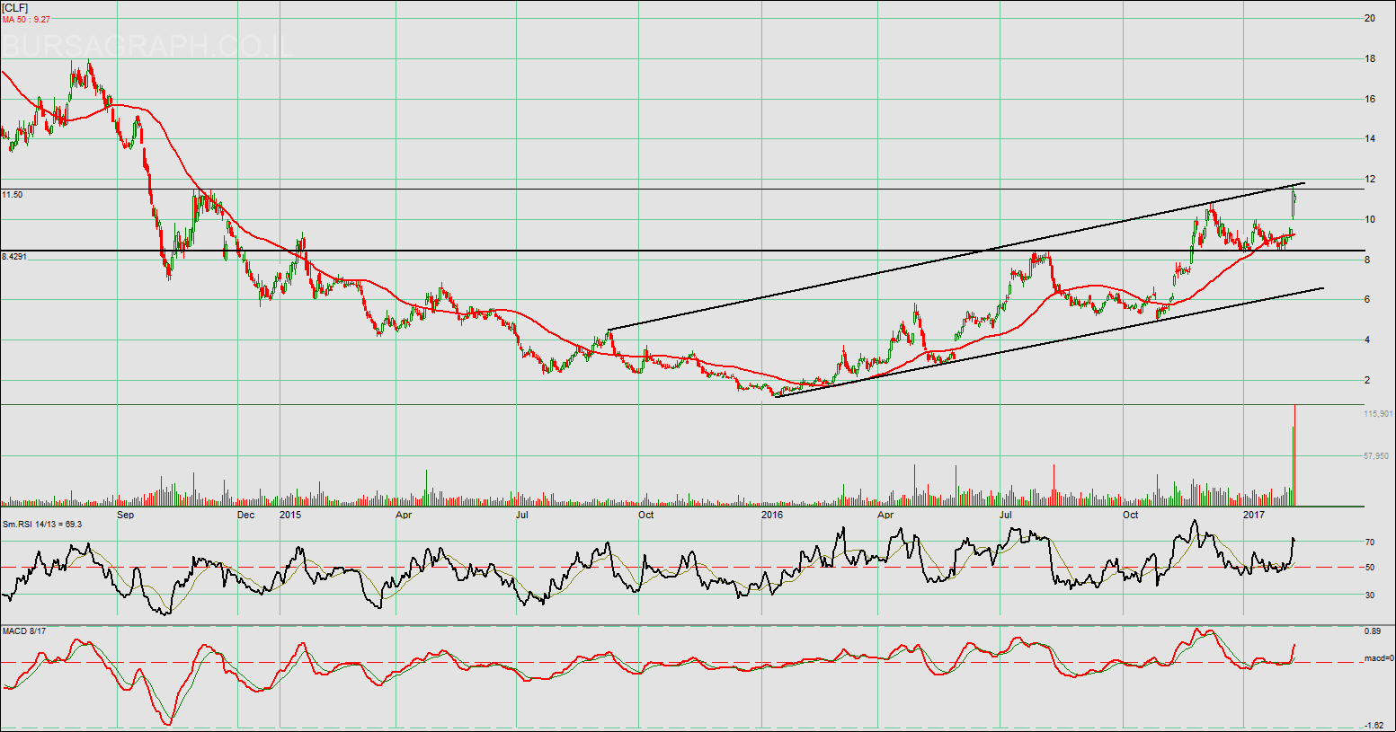
Task: Click the 0.89 MACD scale value
Action: pos(1372,631)
